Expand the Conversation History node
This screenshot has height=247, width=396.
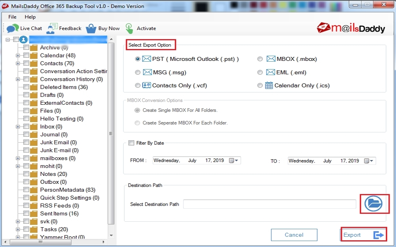click(18, 79)
